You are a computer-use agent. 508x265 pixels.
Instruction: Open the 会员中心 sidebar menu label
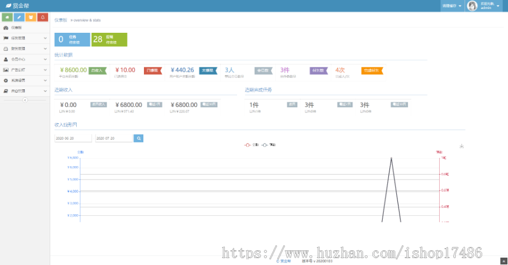tap(18, 59)
